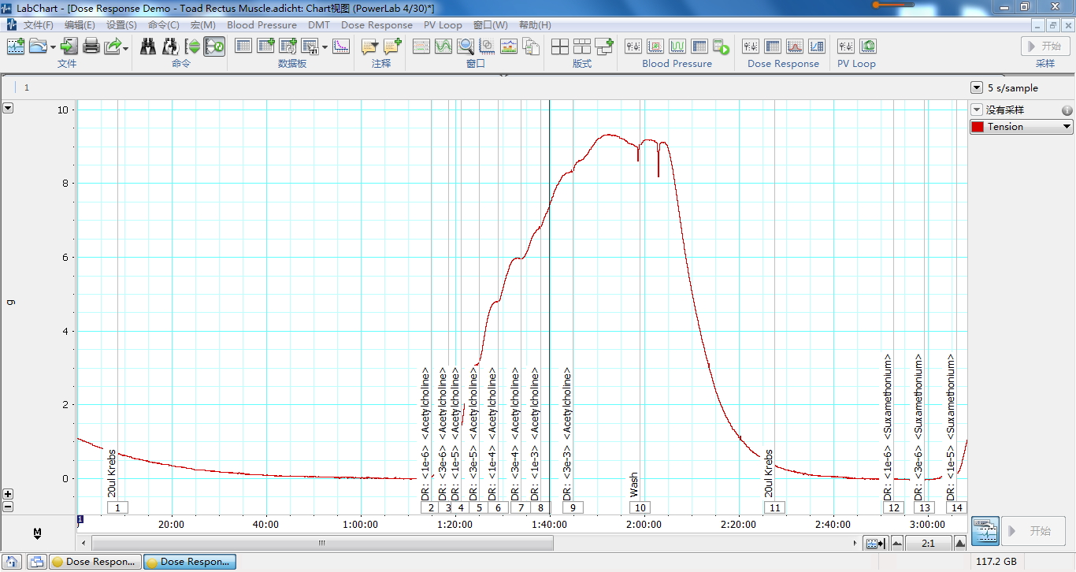The height and width of the screenshot is (572, 1076).
Task: Click comment marker box 10 for Wash
Action: (x=640, y=508)
